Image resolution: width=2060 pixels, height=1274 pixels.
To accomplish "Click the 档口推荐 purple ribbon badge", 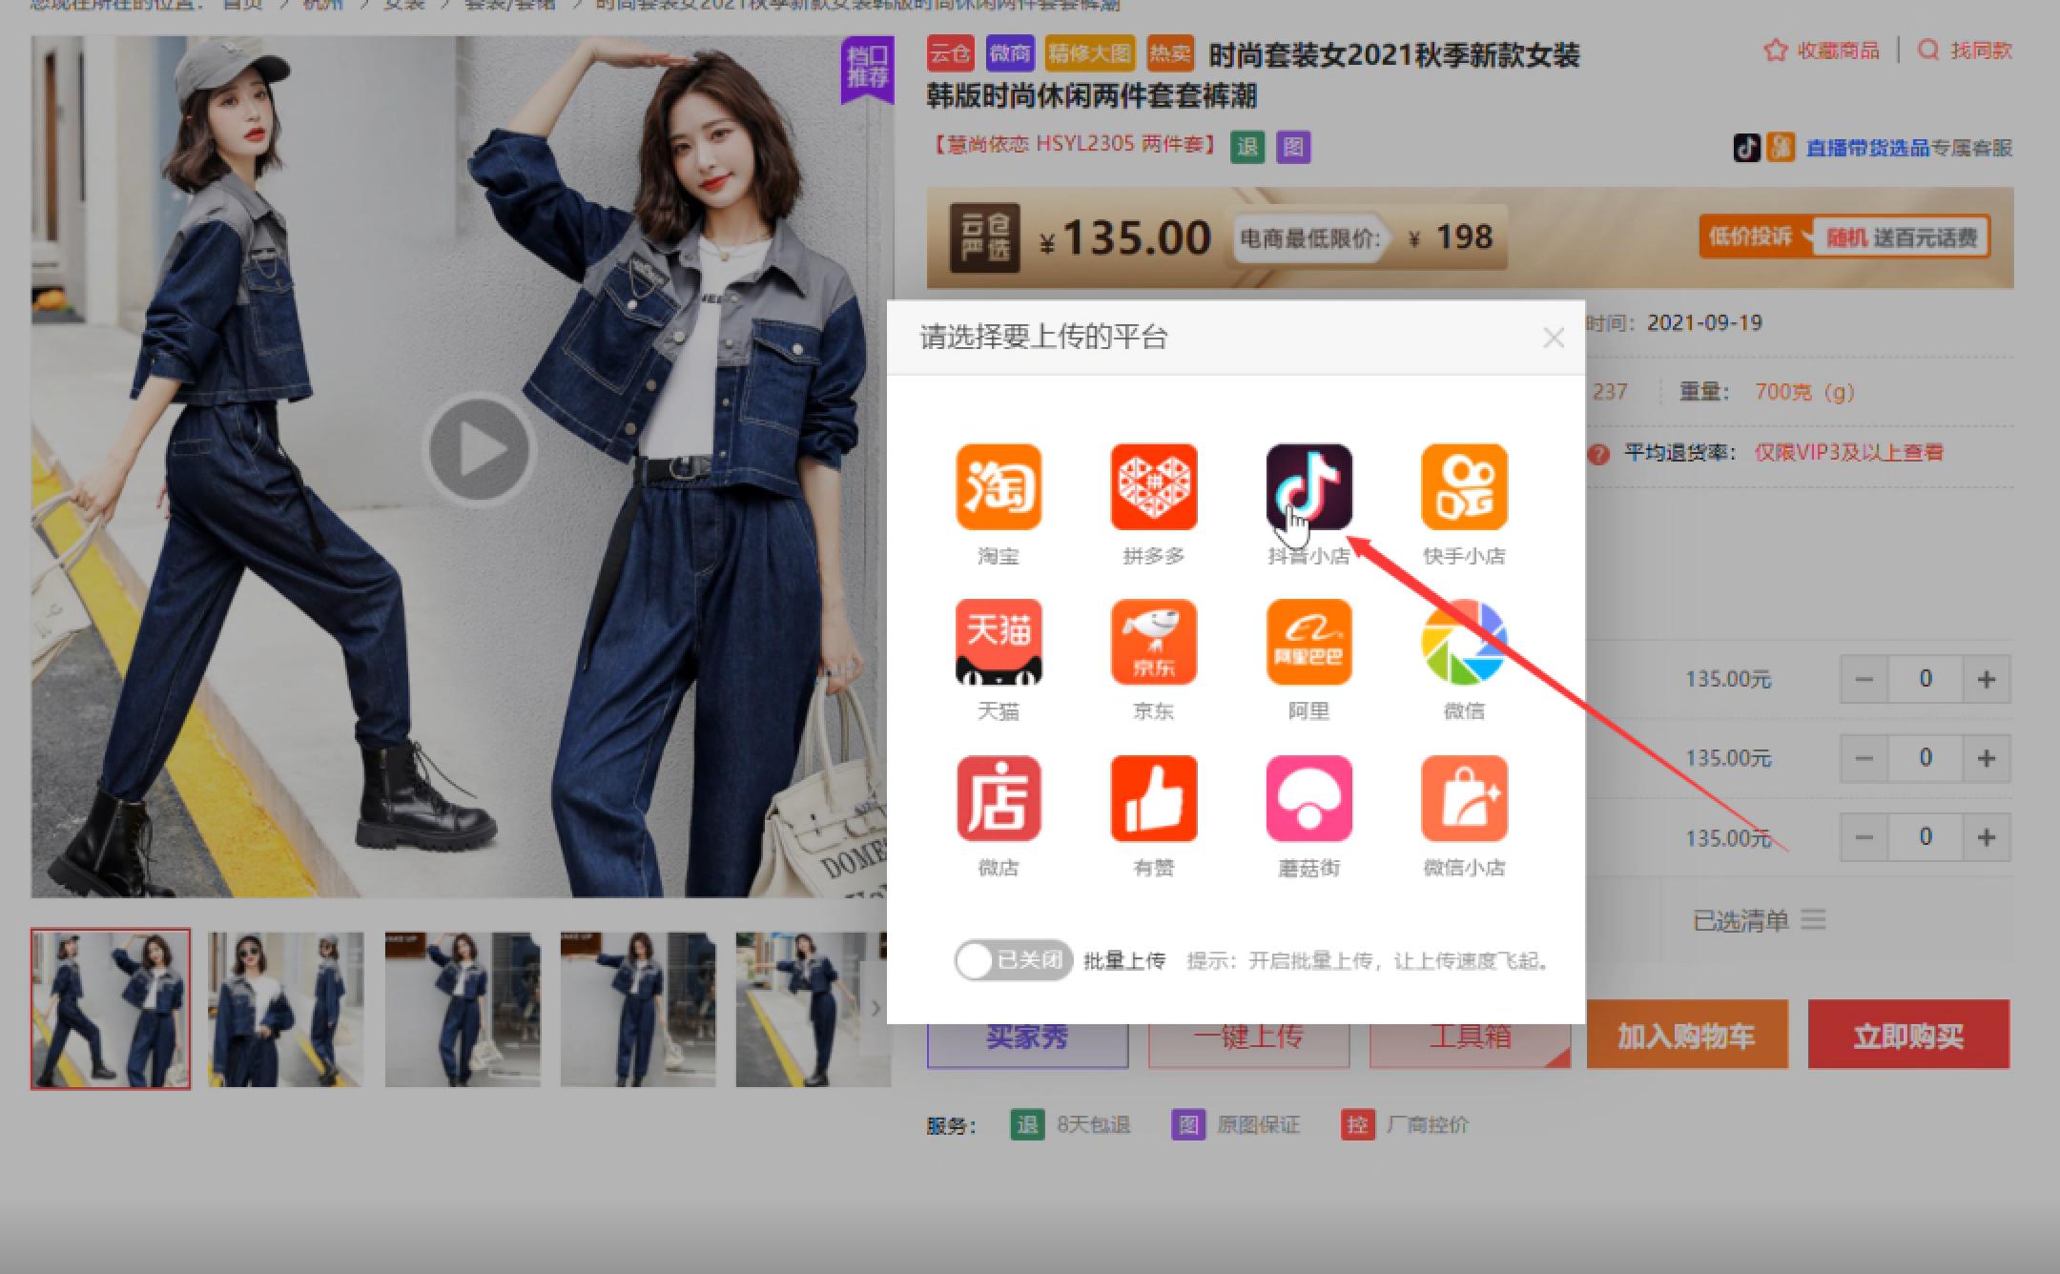I will [867, 69].
